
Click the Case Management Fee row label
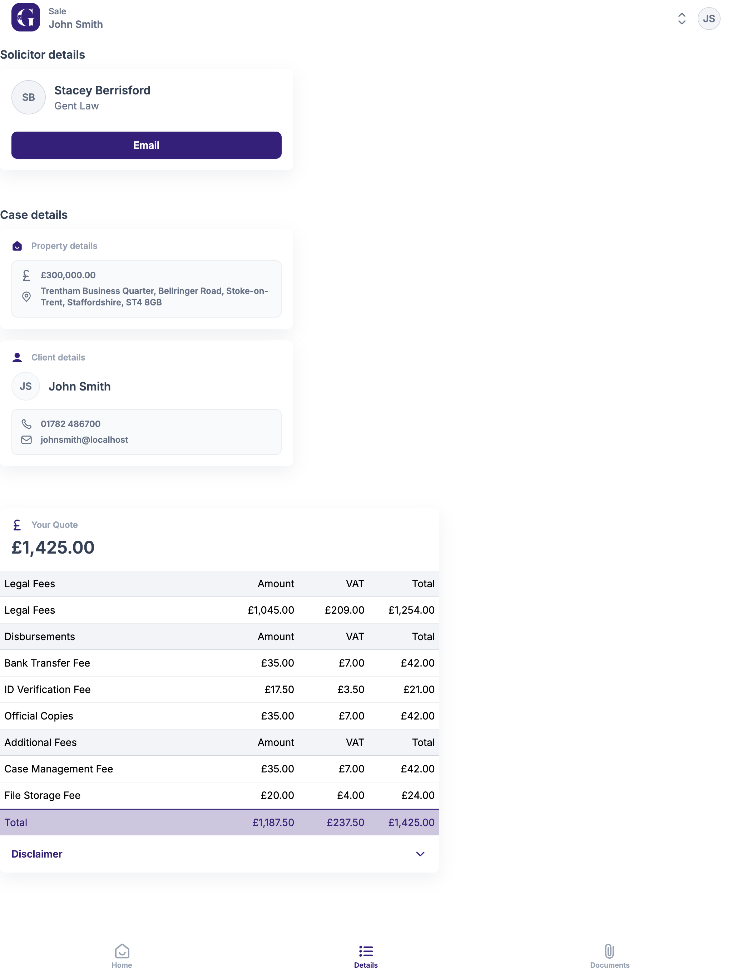tap(59, 770)
